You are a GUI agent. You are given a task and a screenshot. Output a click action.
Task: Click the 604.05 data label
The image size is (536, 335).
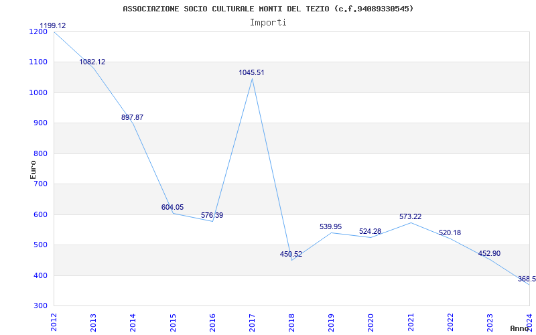pyautogui.click(x=172, y=207)
